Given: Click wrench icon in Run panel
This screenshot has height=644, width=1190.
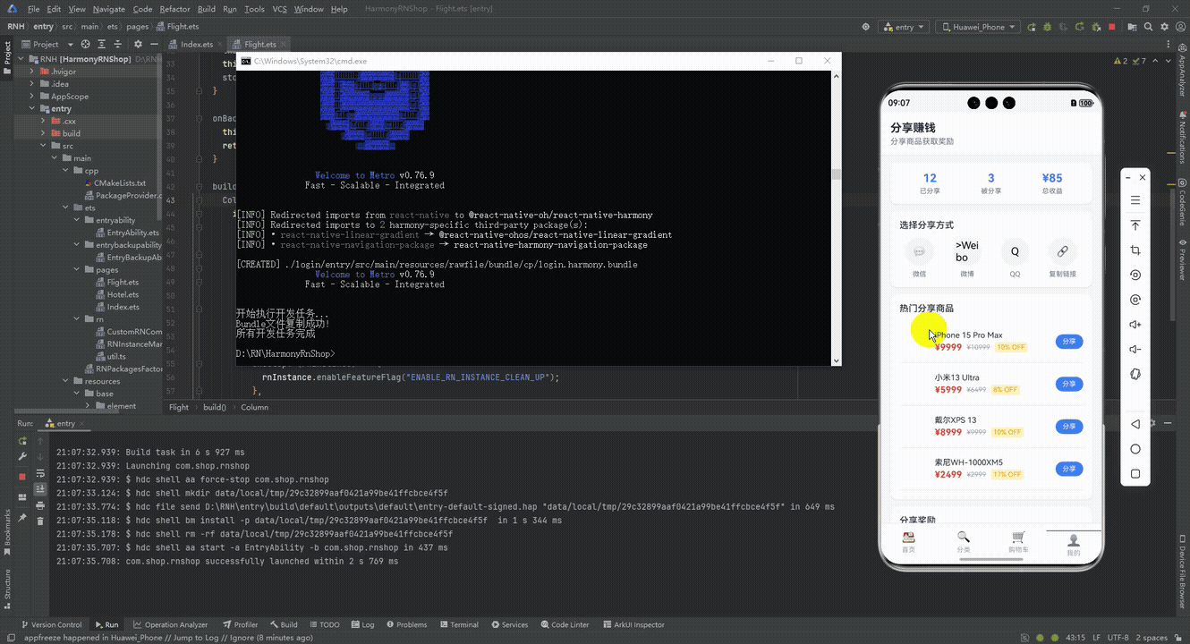Looking at the screenshot, I should pos(23,456).
